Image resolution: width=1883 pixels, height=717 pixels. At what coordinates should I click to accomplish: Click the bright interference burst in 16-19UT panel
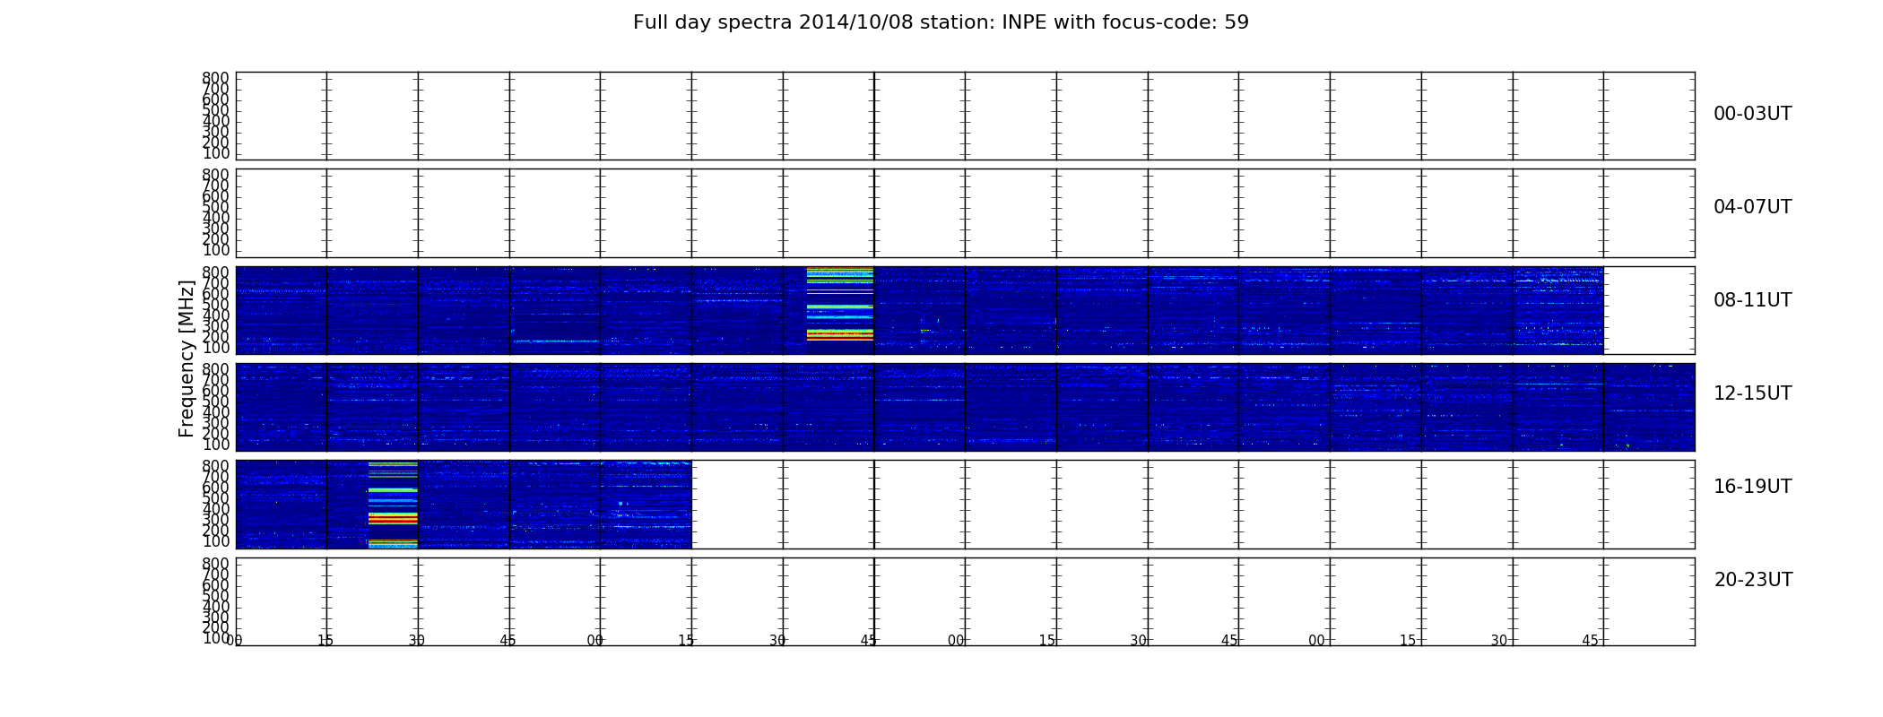pos(393,505)
